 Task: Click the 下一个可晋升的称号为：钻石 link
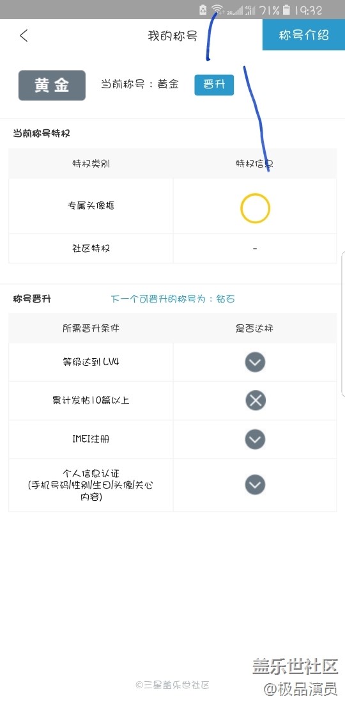[x=173, y=299]
